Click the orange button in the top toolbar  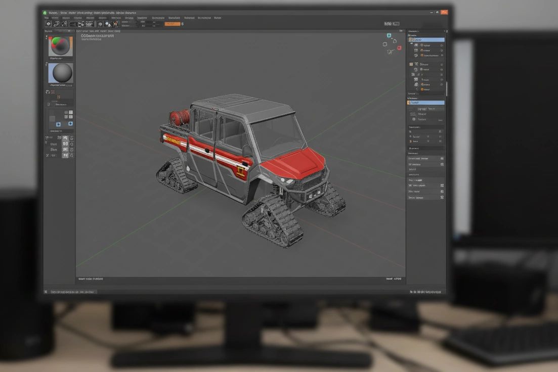point(172,24)
